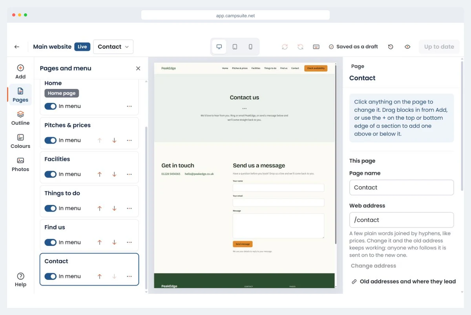
Task: Click the Page name input field
Action: tap(402, 188)
